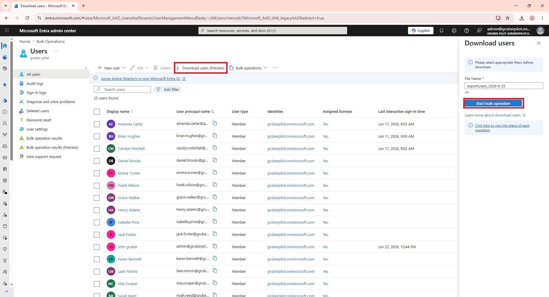This screenshot has width=549, height=297.
Task: Open Audit logs in the menu
Action: 35,83
